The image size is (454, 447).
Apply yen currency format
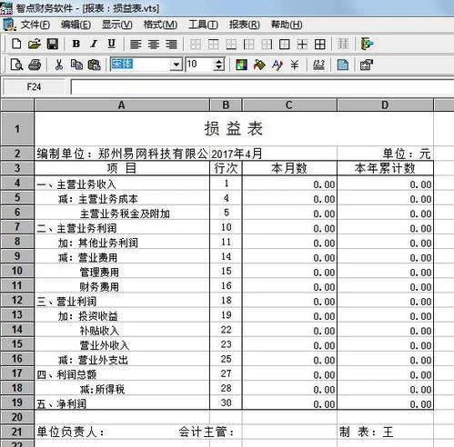tap(294, 65)
